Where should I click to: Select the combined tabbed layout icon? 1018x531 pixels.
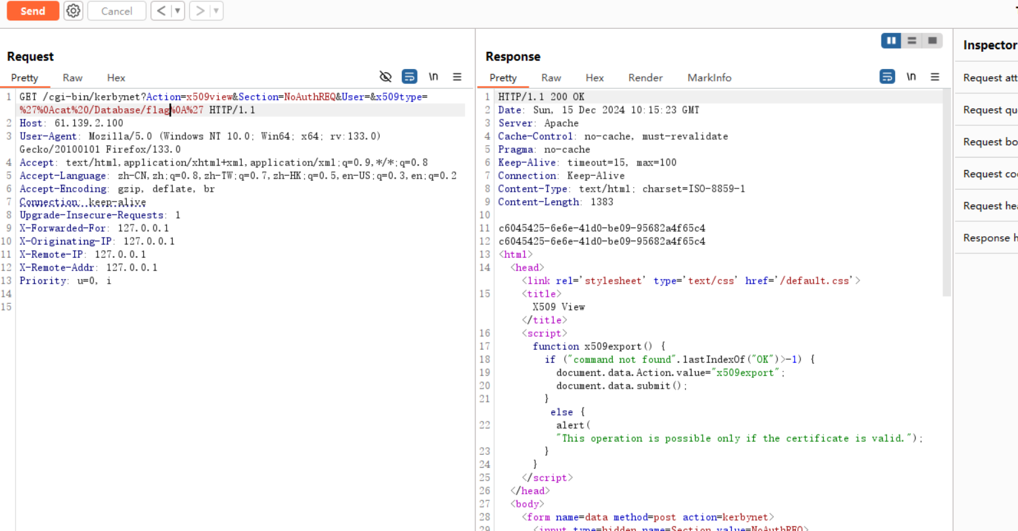pos(932,41)
